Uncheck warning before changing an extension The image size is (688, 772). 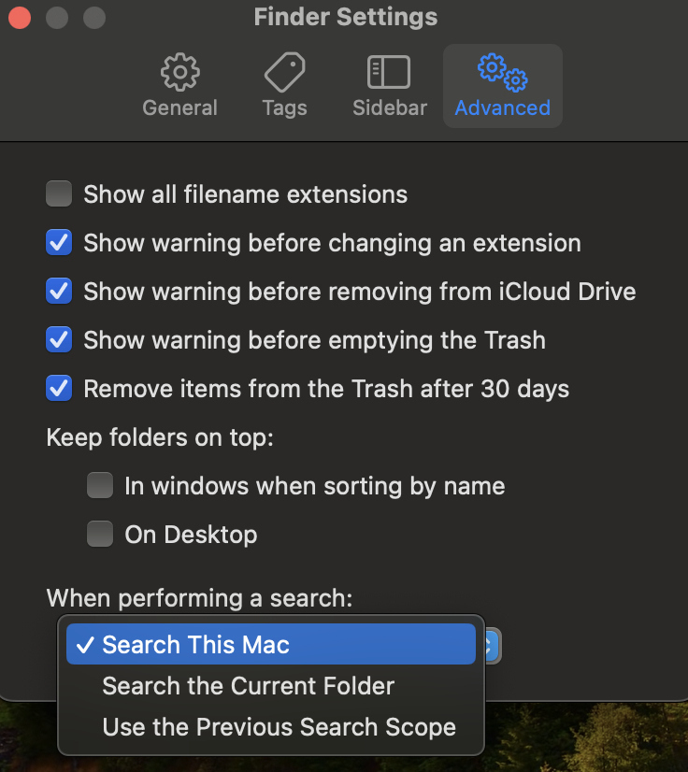pos(58,242)
